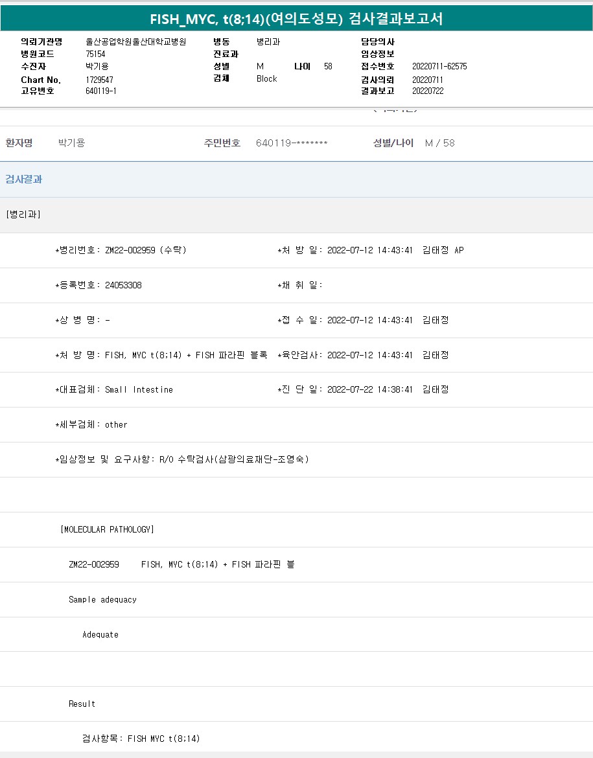Image resolution: width=593 pixels, height=758 pixels.
Task: Click the 임상정보 및 요구사항 line
Action: (182, 459)
